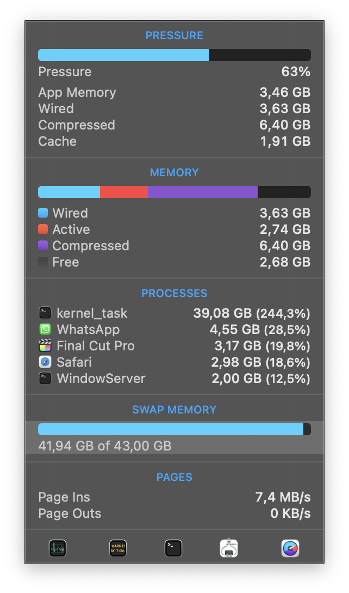The width and height of the screenshot is (349, 593).
Task: Open the Terminal shortcut in the bottom row
Action: 173,548
